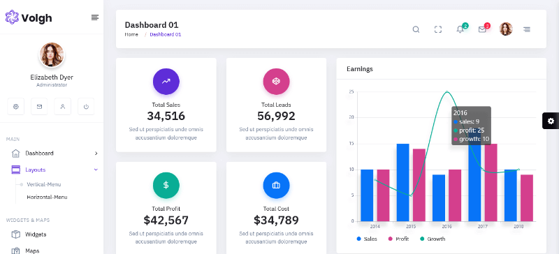
Task: Open the mail icon under profile name
Action: pyautogui.click(x=39, y=107)
